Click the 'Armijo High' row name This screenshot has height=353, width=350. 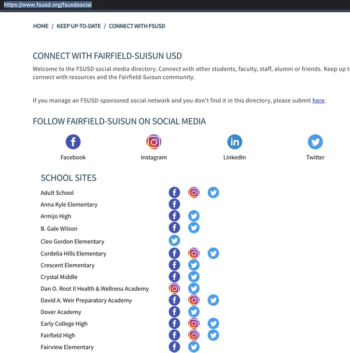(x=56, y=216)
